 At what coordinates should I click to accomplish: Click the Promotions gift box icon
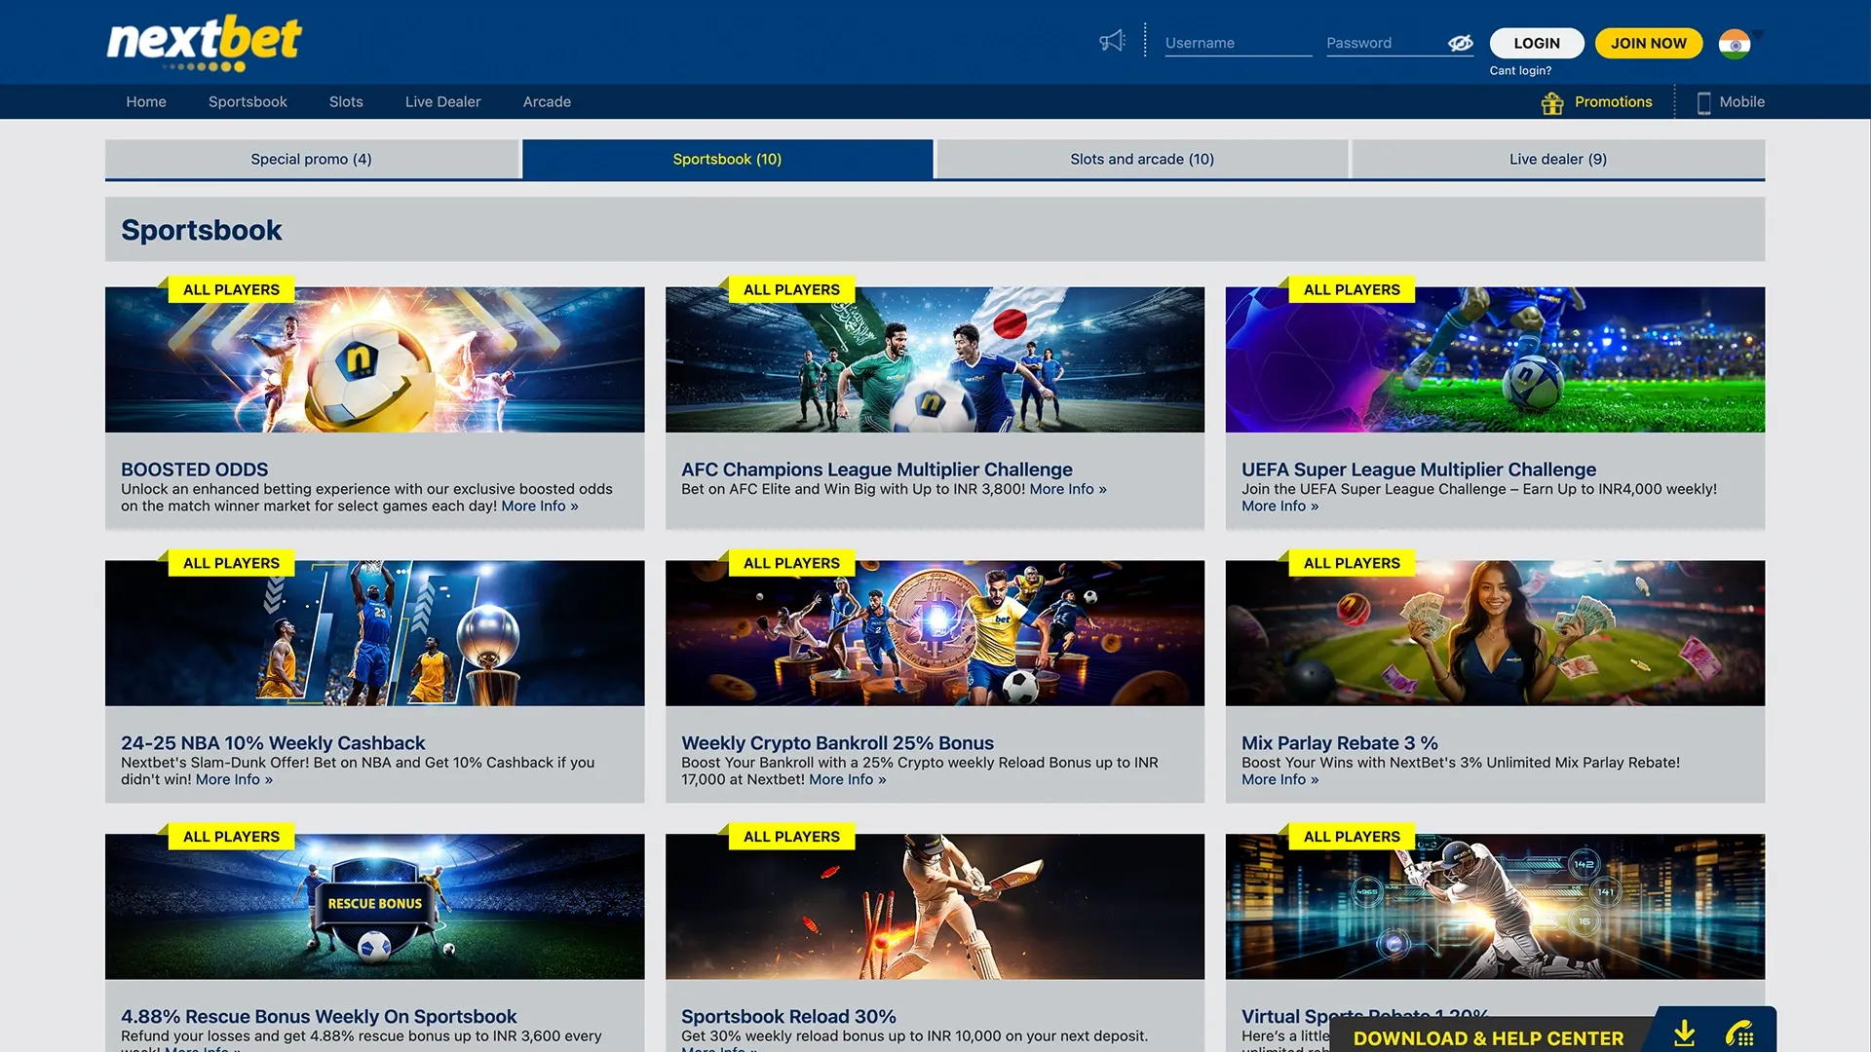click(x=1552, y=102)
